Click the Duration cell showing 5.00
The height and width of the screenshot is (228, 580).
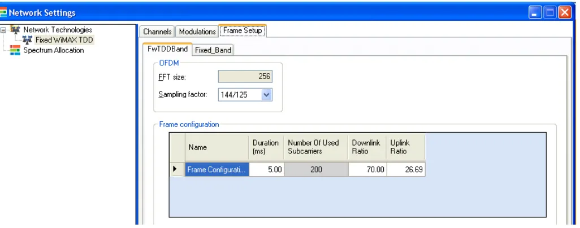266,170
